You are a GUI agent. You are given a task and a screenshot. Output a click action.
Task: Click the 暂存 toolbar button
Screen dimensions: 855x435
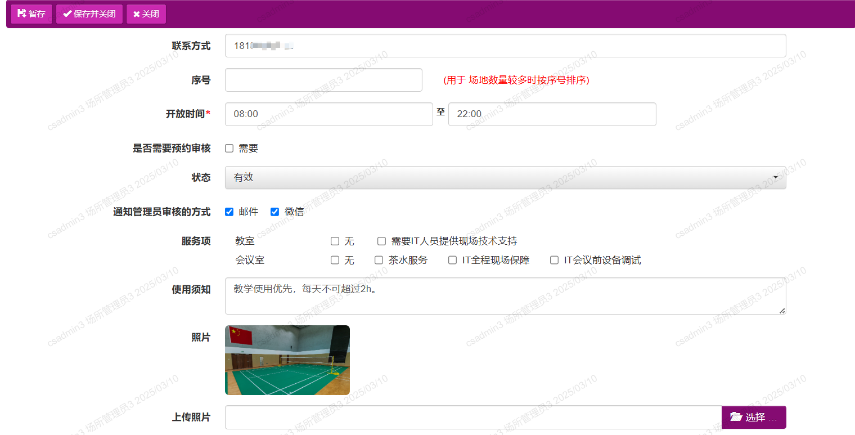[x=31, y=14]
